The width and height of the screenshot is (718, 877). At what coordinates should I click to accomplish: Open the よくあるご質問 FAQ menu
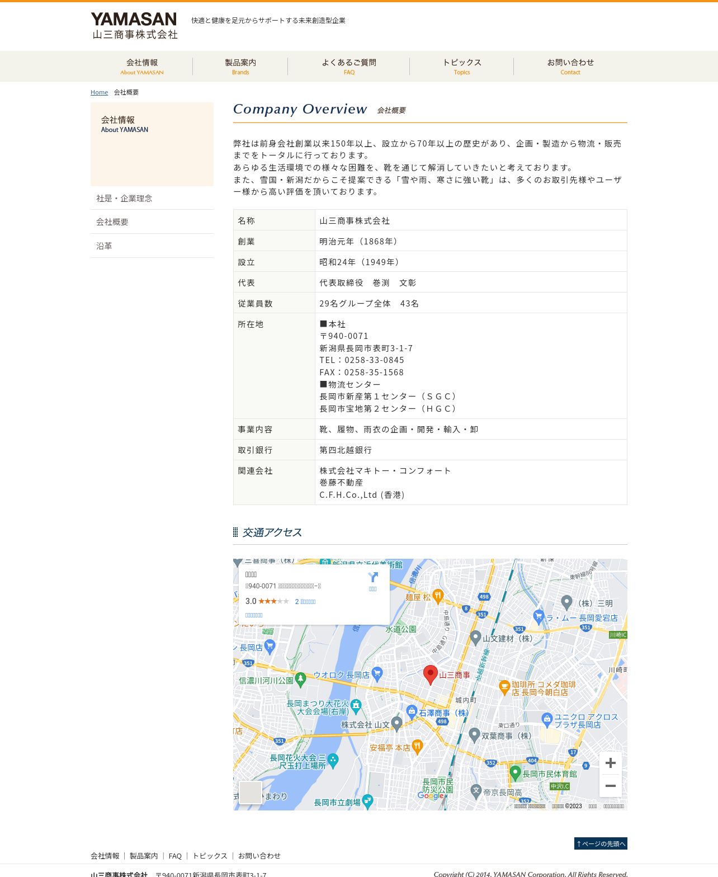point(349,66)
